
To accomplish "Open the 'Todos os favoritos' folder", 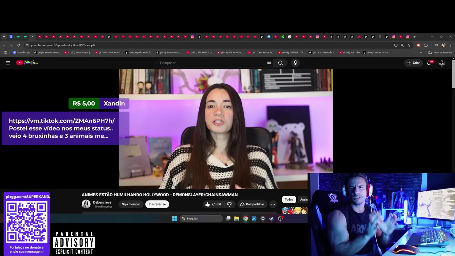I will click(440, 53).
